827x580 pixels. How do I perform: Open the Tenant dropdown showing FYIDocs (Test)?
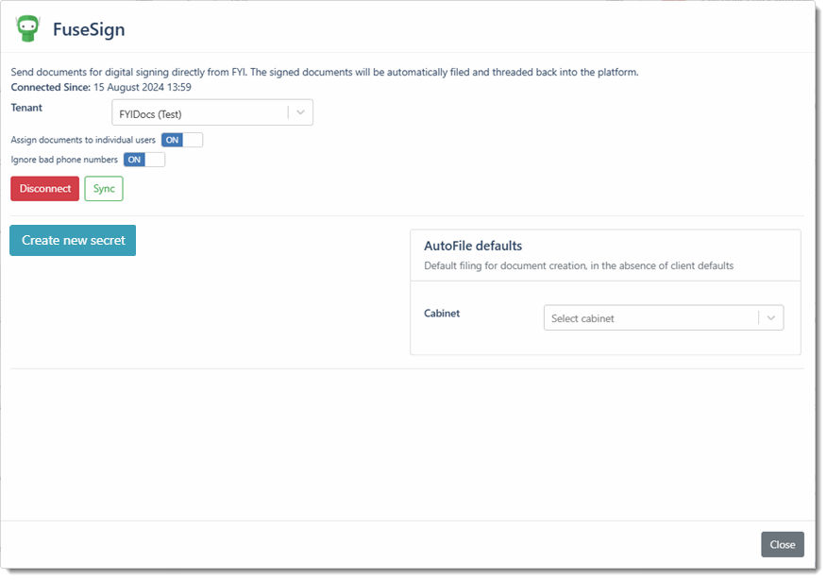(212, 112)
